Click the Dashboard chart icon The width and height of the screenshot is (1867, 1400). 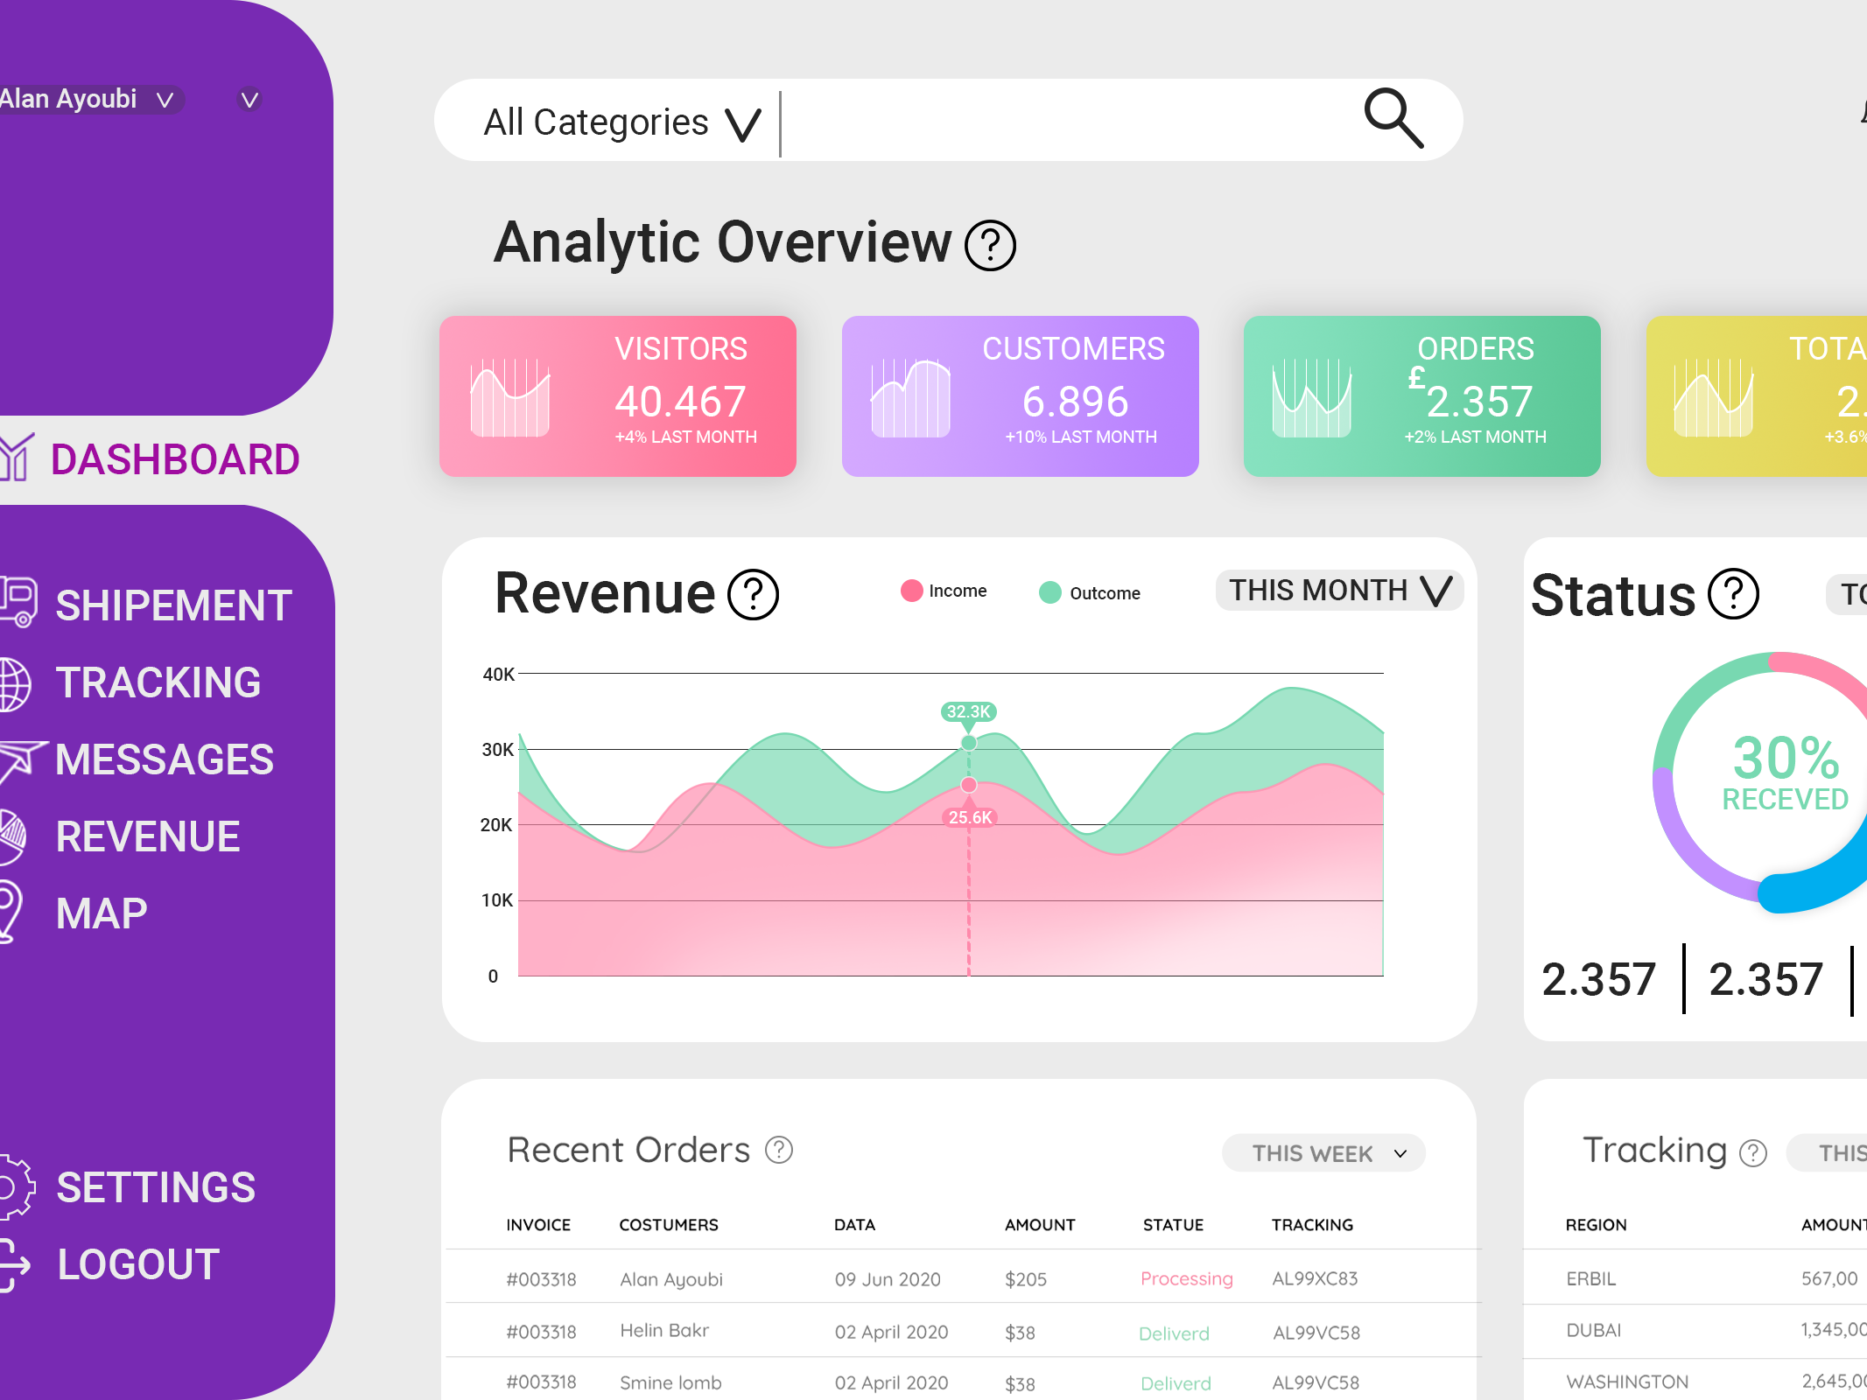pos(17,457)
